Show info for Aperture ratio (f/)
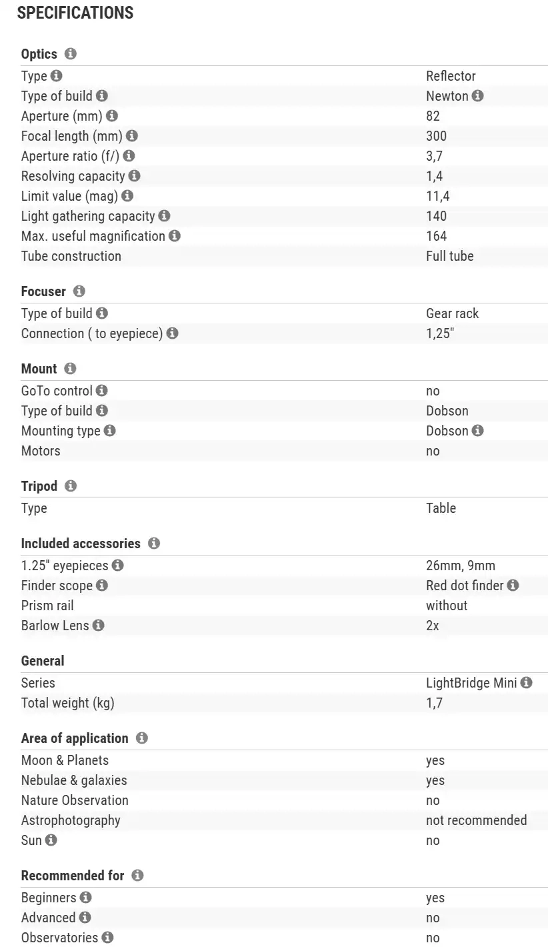 [x=129, y=156]
